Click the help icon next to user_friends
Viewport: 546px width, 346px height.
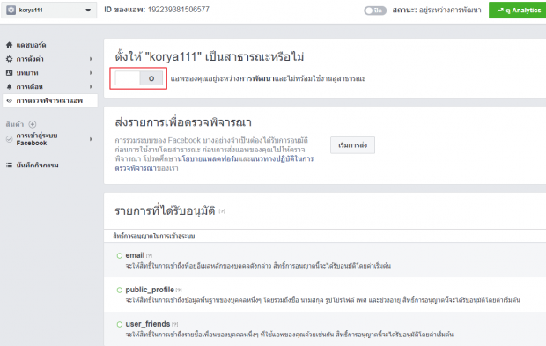174,324
